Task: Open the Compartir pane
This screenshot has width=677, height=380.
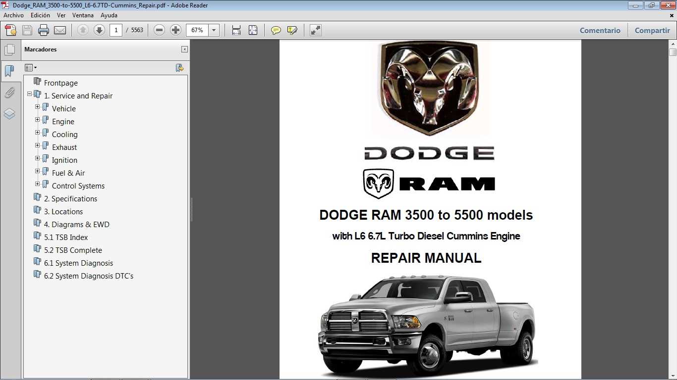Action: [652, 30]
